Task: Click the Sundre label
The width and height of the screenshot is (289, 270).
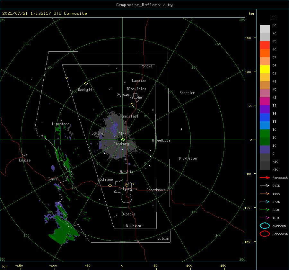Action: [x=97, y=133]
